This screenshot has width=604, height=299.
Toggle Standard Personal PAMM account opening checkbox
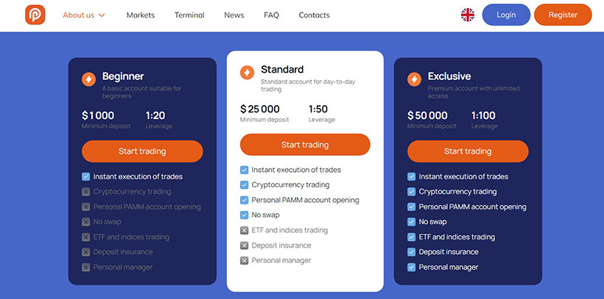244,201
